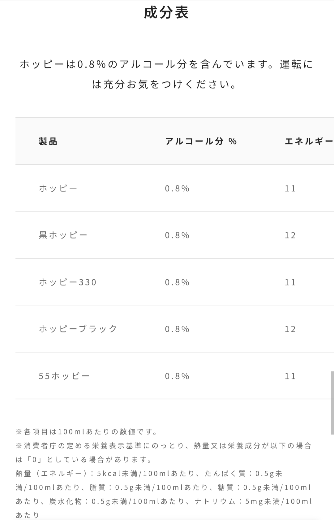This screenshot has height=520, width=334.
Task: Tap the alcohol warning text about 運転
Action: (166, 74)
